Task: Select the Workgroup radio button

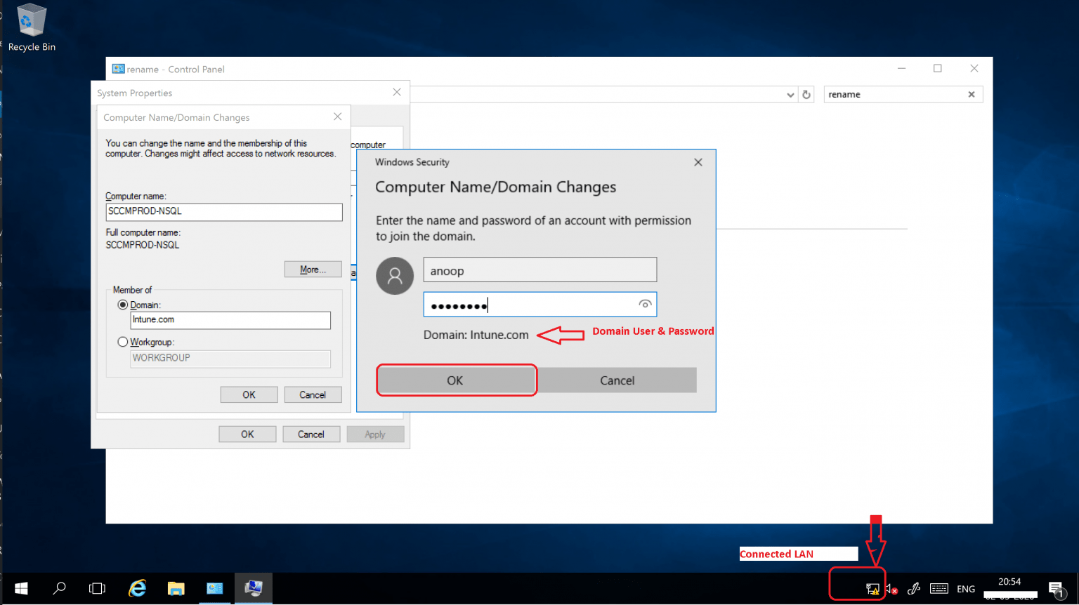Action: 123,342
